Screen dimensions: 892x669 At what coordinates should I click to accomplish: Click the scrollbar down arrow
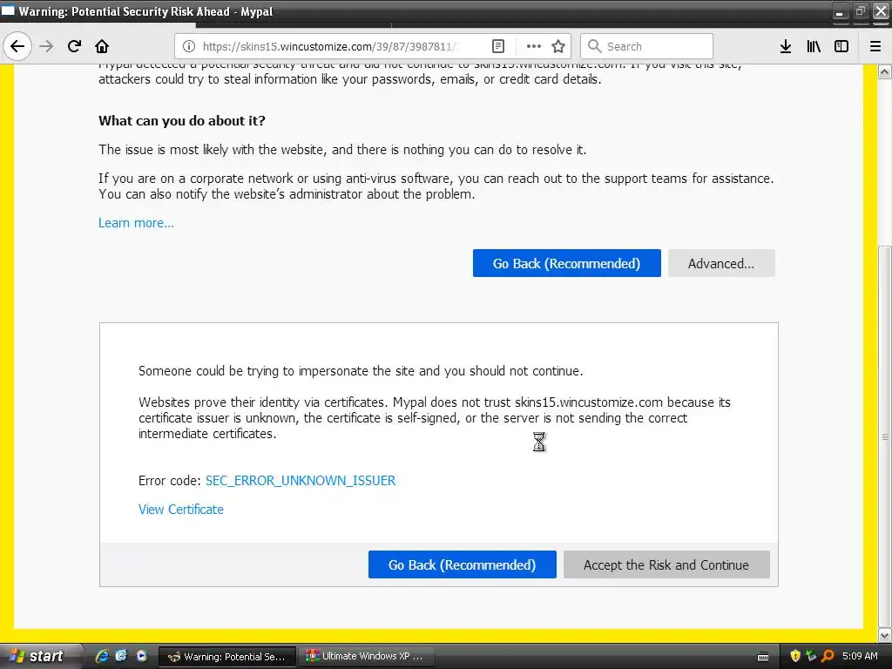[x=885, y=635]
